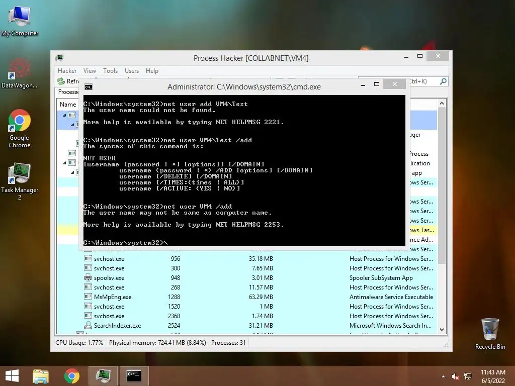The image size is (515, 386).
Task: Click the Name column header
Action: [x=68, y=105]
